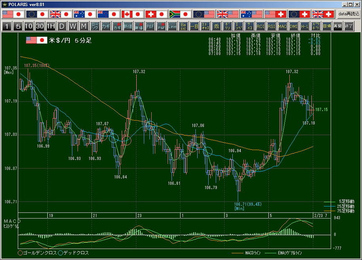This screenshot has width=362, height=260.
Task: Toggle the RSI indicator
Action: click(x=271, y=26)
